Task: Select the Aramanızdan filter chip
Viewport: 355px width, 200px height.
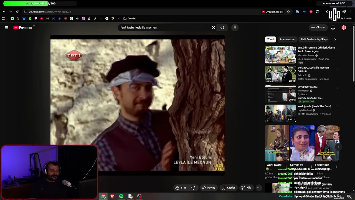Action: (x=287, y=39)
